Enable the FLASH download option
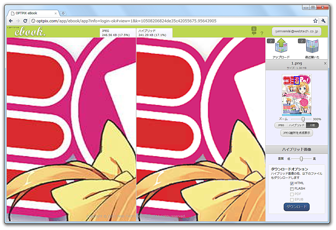 pyautogui.click(x=292, y=189)
